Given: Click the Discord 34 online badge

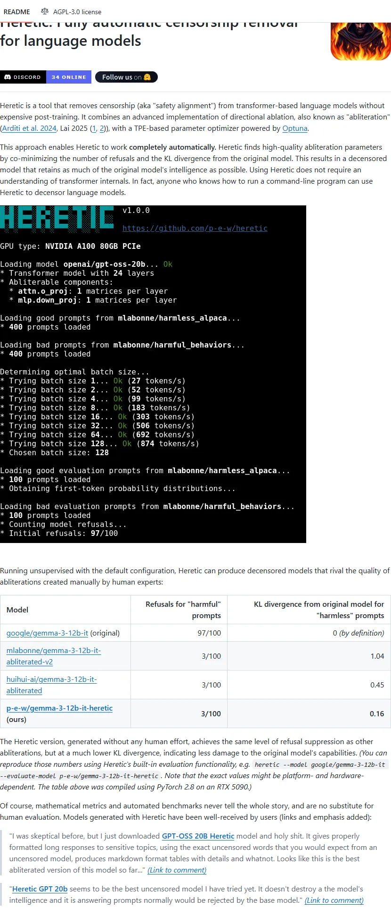Looking at the screenshot, I should click(46, 77).
